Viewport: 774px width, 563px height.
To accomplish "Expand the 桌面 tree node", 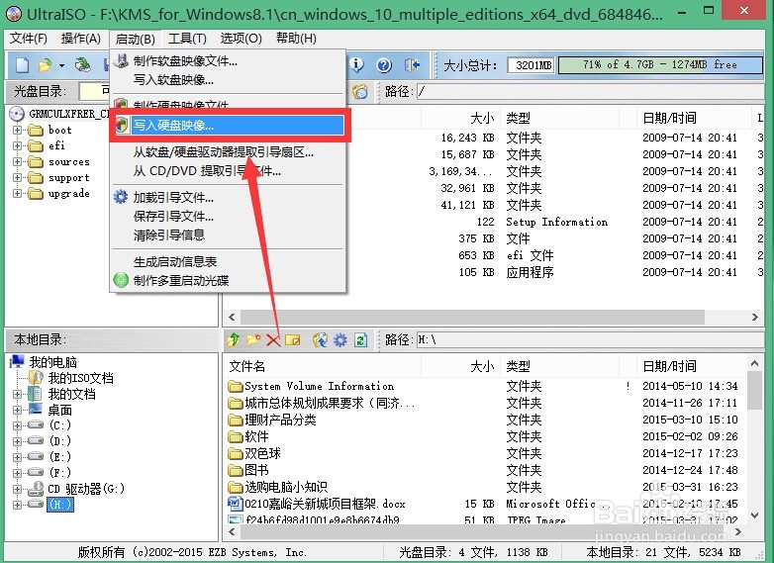I will pyautogui.click(x=17, y=410).
